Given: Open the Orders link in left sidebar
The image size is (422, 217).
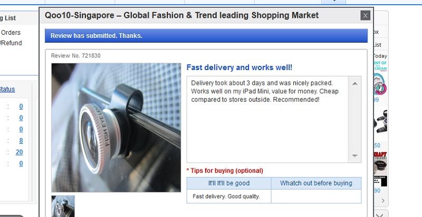Looking at the screenshot, I should 11,33.
